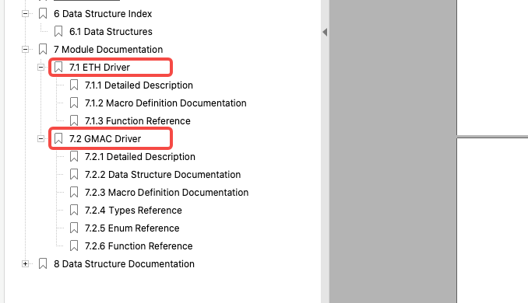Click the bookmark icon beside 7.1.1 Detailed Description
This screenshot has height=303, width=528.
point(74,85)
